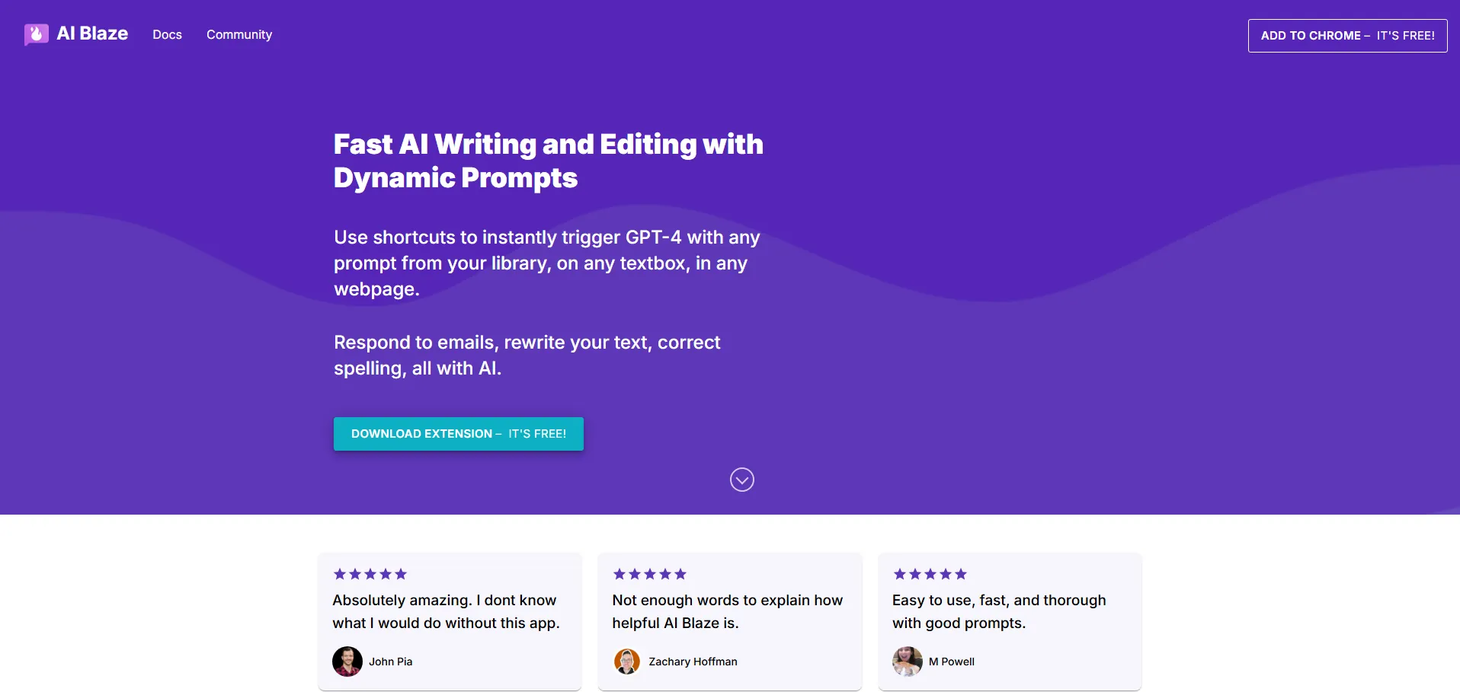The width and height of the screenshot is (1460, 692).
Task: Click the Zachary Hoffman reviewer name
Action: (693, 662)
